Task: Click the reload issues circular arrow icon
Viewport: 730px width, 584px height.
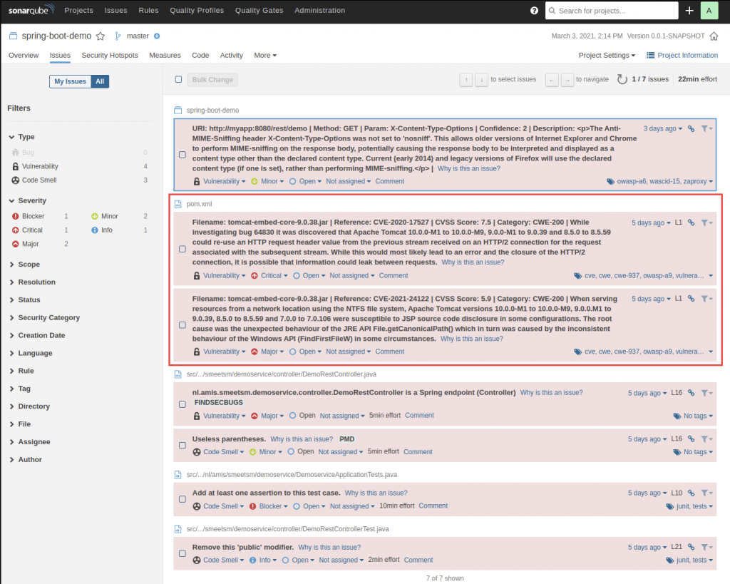Action: point(622,80)
